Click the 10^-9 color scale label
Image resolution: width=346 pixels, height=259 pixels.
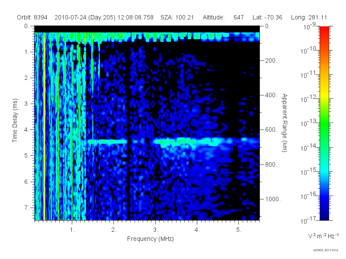click(x=310, y=26)
